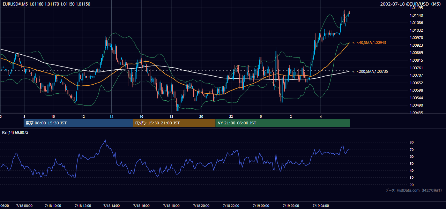
Task: Click hour label 12 under the price chart
Action: pos(82,116)
